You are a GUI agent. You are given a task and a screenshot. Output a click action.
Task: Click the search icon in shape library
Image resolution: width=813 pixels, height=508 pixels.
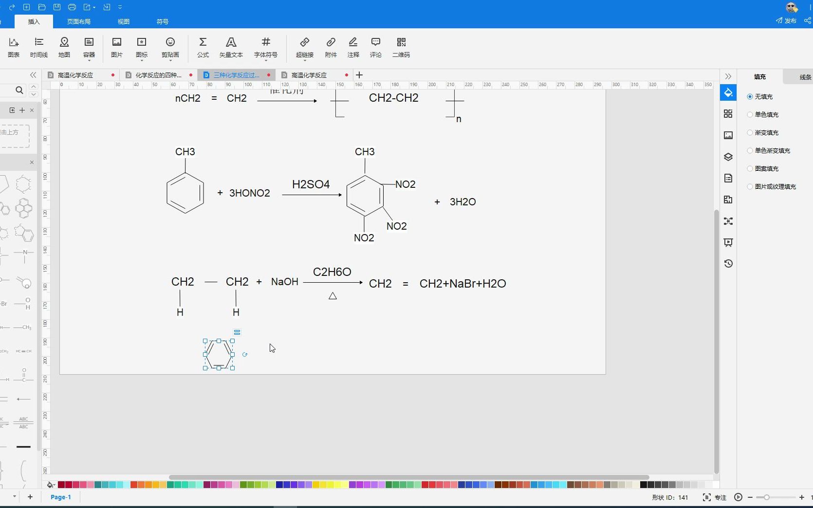[x=19, y=90]
